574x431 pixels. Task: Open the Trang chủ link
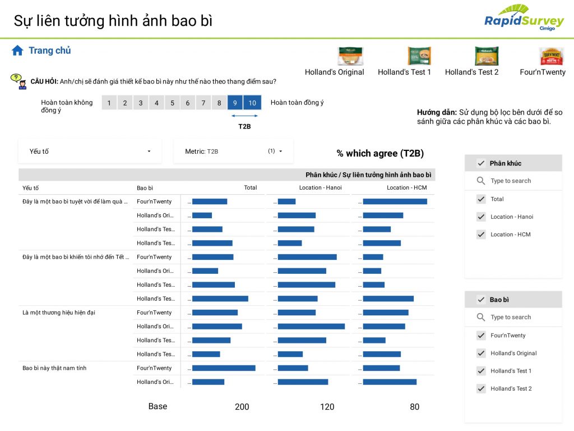click(x=50, y=50)
